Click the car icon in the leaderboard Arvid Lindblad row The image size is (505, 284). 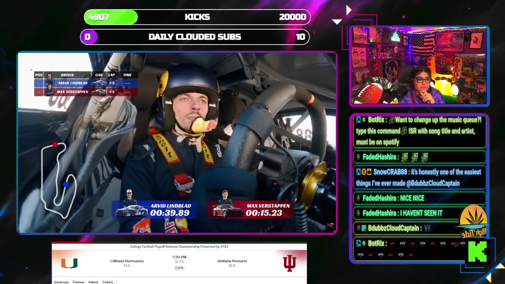point(99,83)
